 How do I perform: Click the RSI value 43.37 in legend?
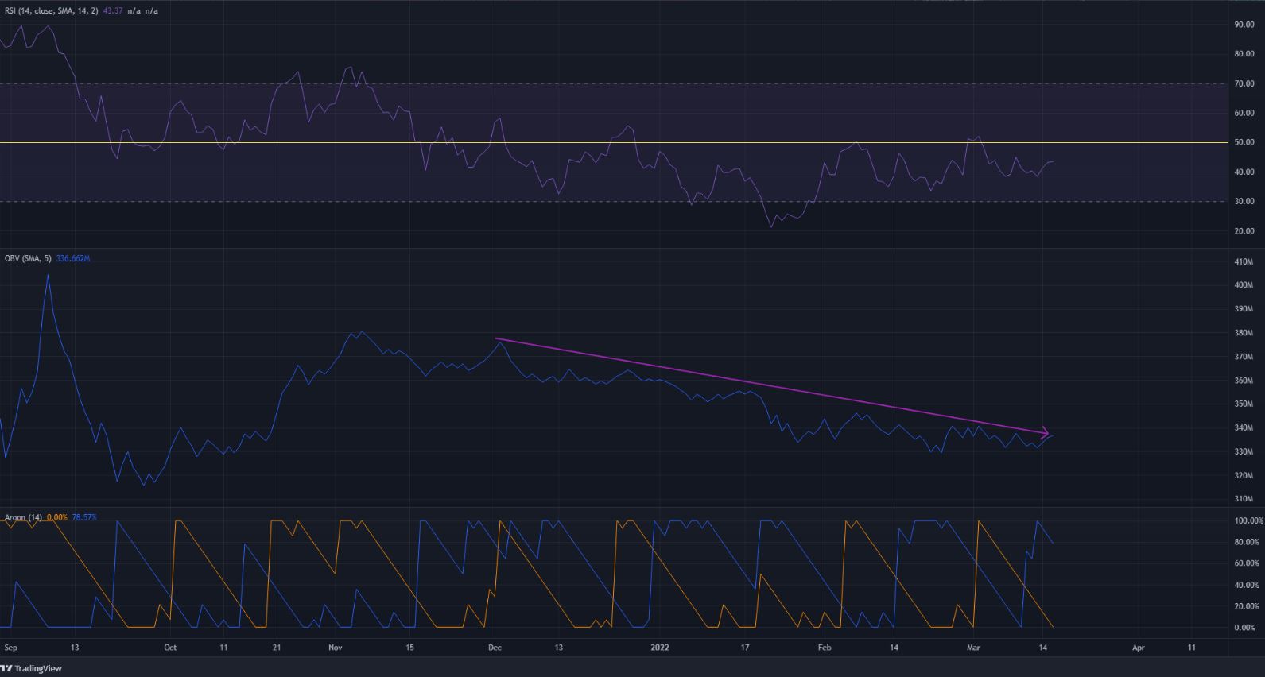click(114, 11)
